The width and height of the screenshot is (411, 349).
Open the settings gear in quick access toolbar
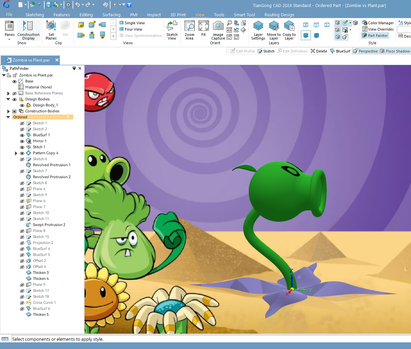68,5
